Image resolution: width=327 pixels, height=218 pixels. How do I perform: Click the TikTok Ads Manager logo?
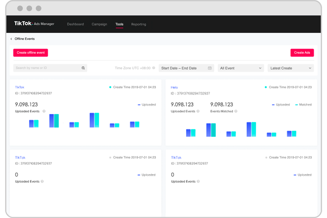tap(34, 24)
